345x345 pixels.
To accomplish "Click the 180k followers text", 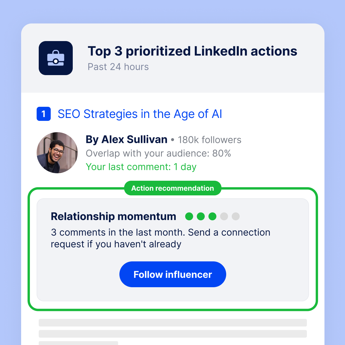I will click(209, 140).
